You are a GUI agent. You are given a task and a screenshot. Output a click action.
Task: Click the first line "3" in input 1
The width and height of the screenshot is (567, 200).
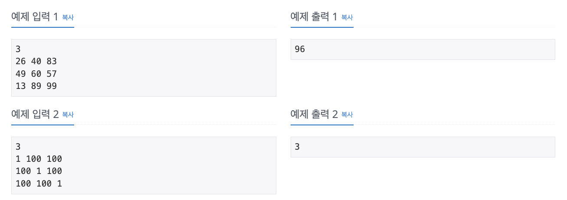(18, 49)
